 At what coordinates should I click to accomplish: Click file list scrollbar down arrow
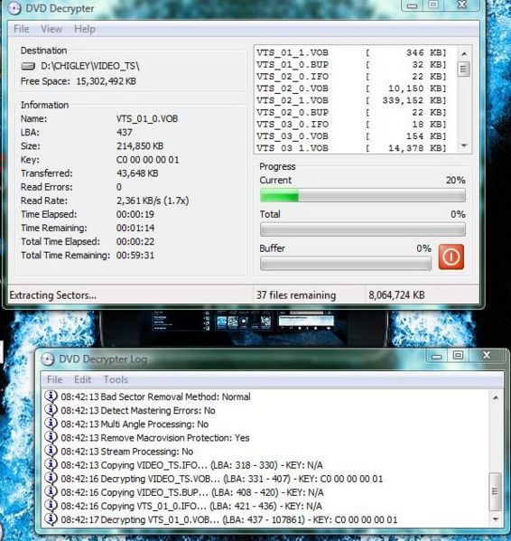464,146
